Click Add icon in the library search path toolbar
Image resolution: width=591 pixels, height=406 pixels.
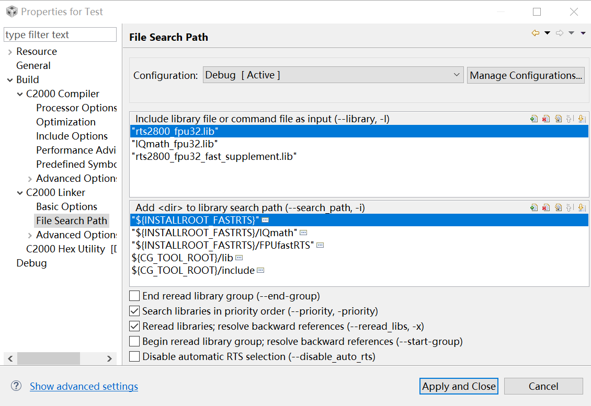tap(534, 207)
